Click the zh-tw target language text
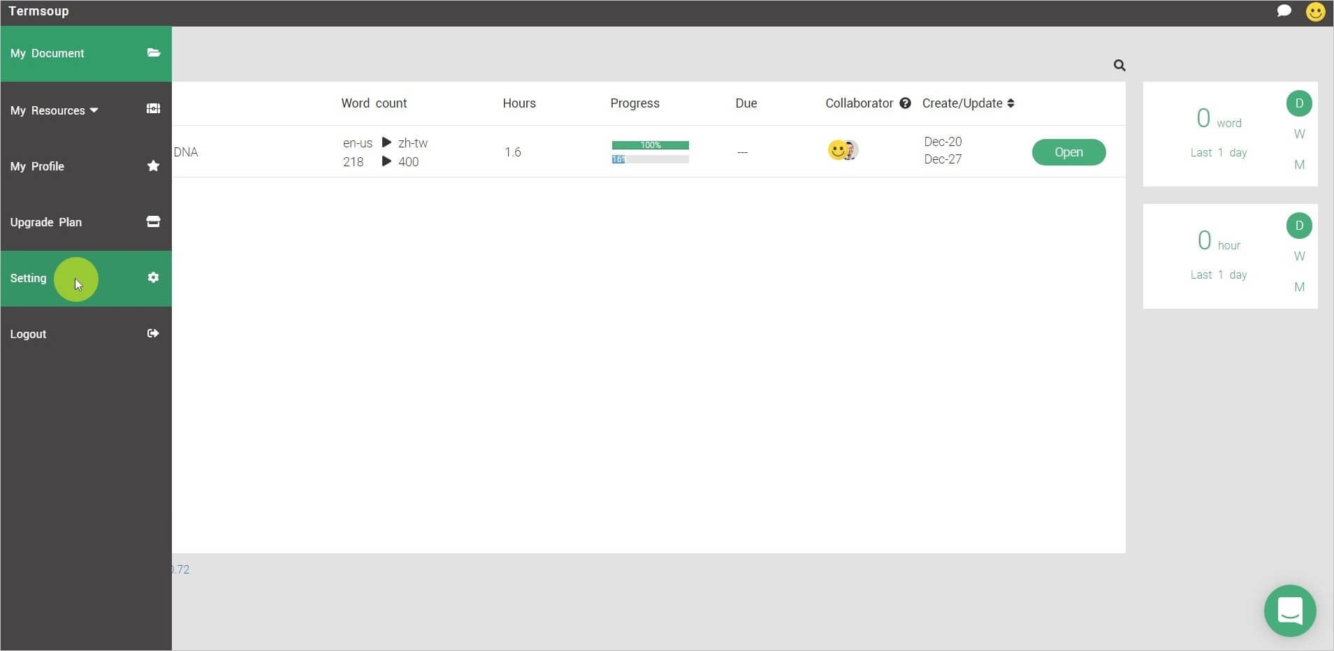This screenshot has height=651, width=1334. tap(413, 143)
